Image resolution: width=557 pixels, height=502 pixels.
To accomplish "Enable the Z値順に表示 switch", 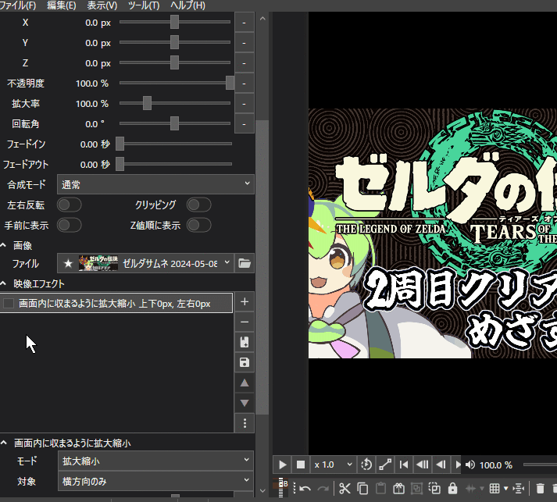I will [x=199, y=225].
